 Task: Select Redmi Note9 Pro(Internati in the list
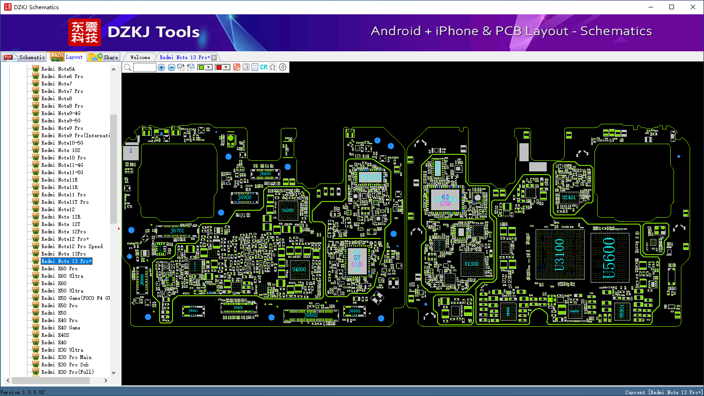75,135
